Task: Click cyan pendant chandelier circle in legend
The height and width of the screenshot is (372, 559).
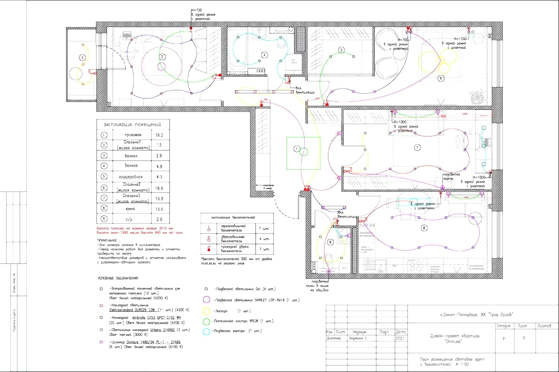Action: pos(206,331)
